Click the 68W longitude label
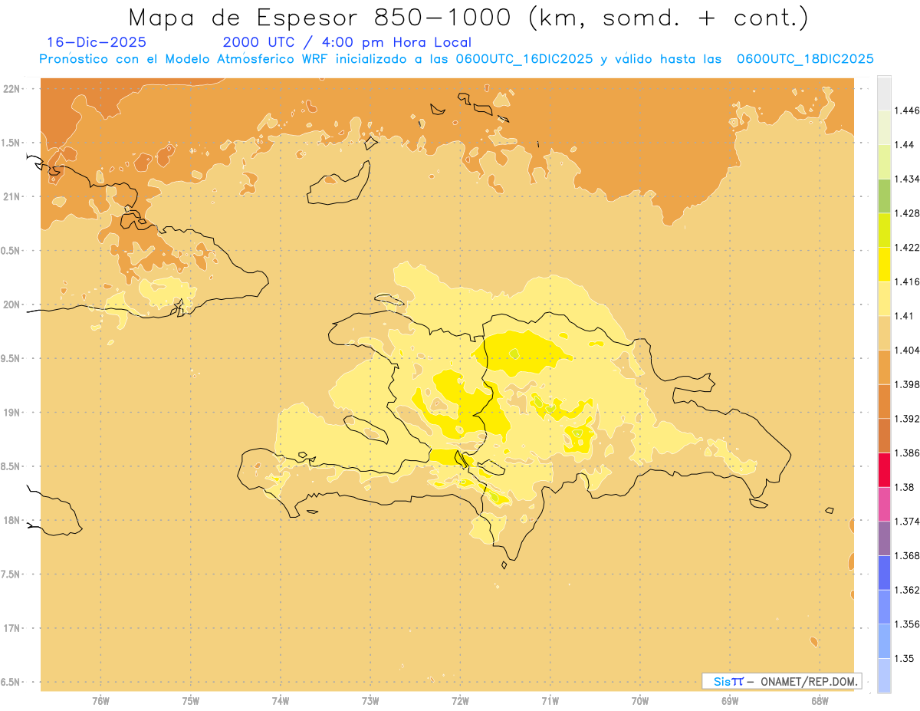 tap(820, 700)
